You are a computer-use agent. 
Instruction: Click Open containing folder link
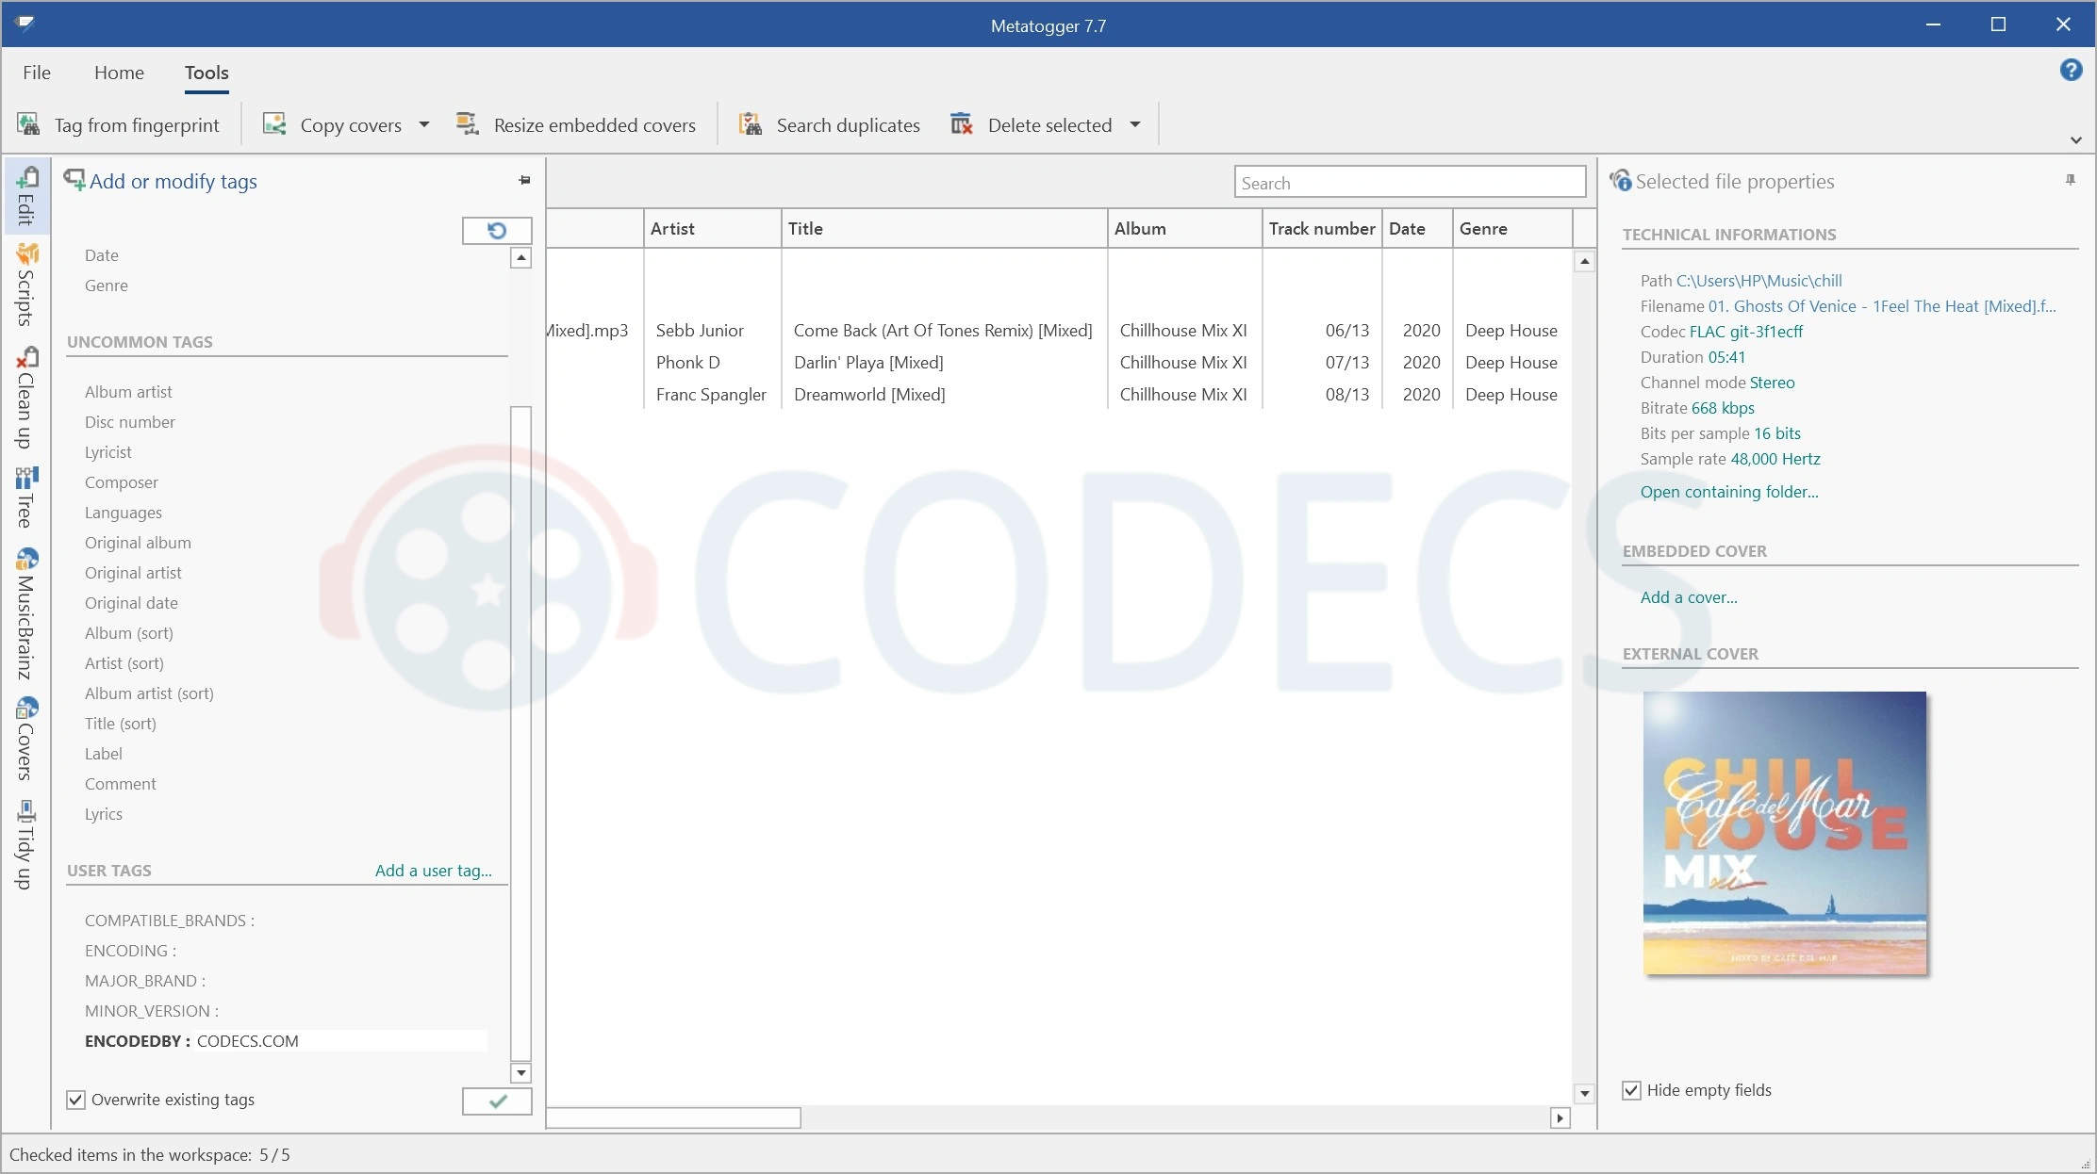[x=1729, y=492]
